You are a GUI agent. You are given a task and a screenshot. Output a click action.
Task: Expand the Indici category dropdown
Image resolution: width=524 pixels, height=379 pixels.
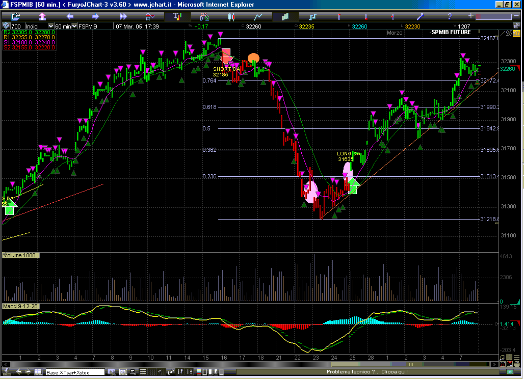(x=50, y=26)
